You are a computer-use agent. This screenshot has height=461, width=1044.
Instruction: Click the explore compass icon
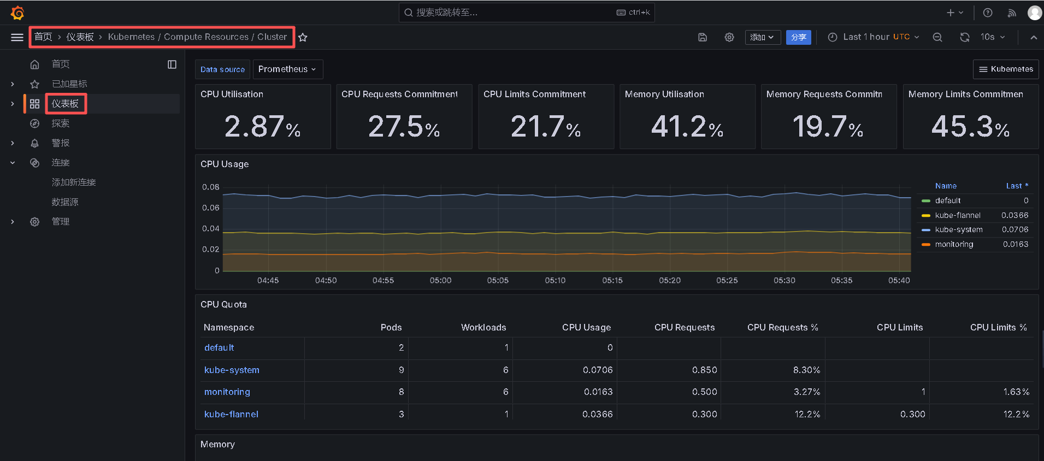[x=34, y=123]
